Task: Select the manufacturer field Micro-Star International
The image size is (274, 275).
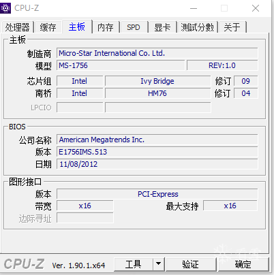Action: click(157, 53)
